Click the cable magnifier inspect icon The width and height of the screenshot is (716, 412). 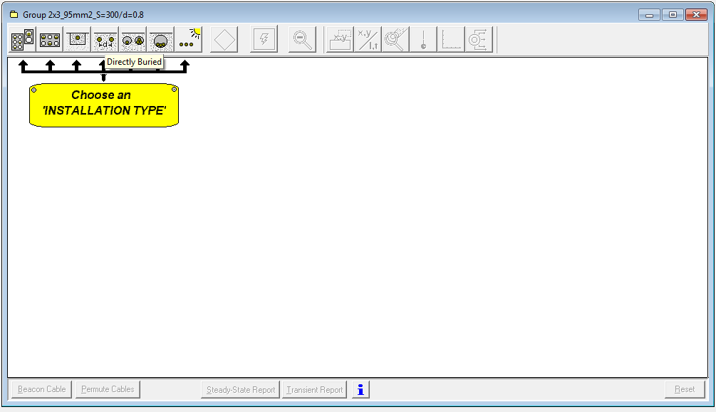tap(395, 40)
